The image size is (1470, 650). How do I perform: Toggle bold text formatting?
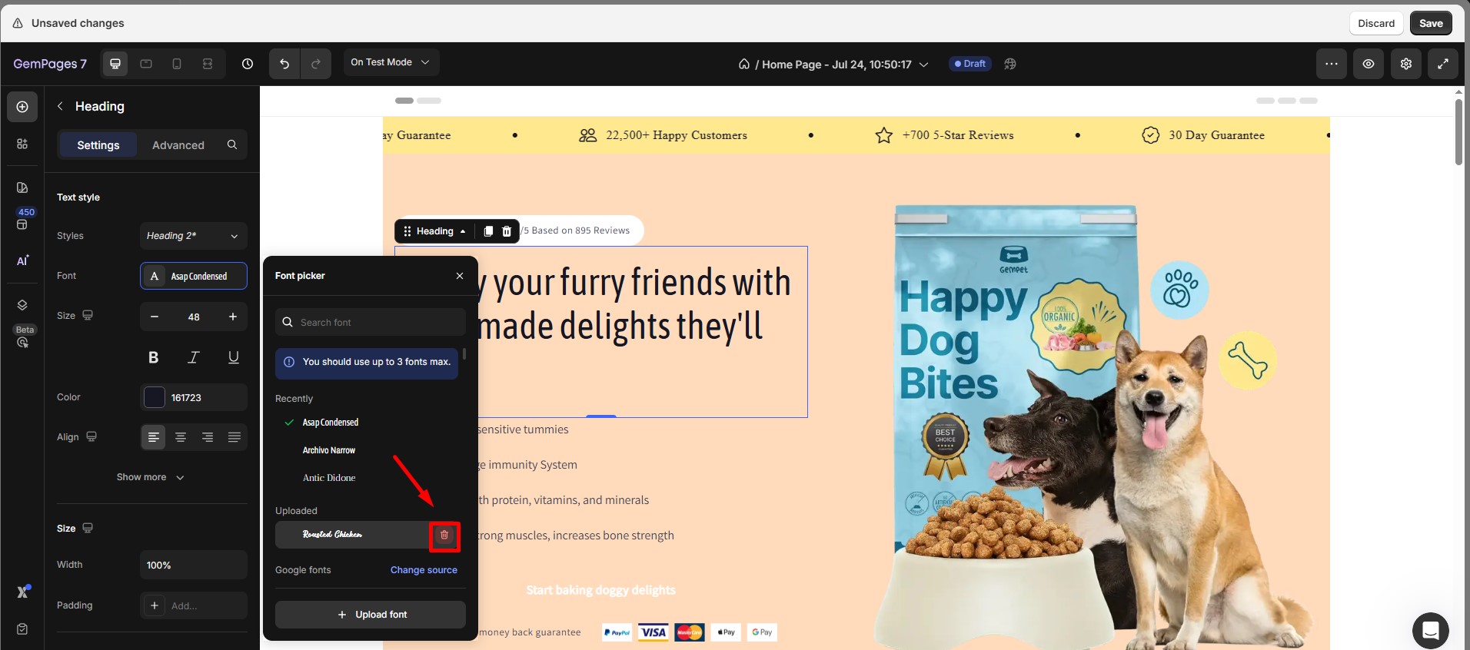point(154,357)
